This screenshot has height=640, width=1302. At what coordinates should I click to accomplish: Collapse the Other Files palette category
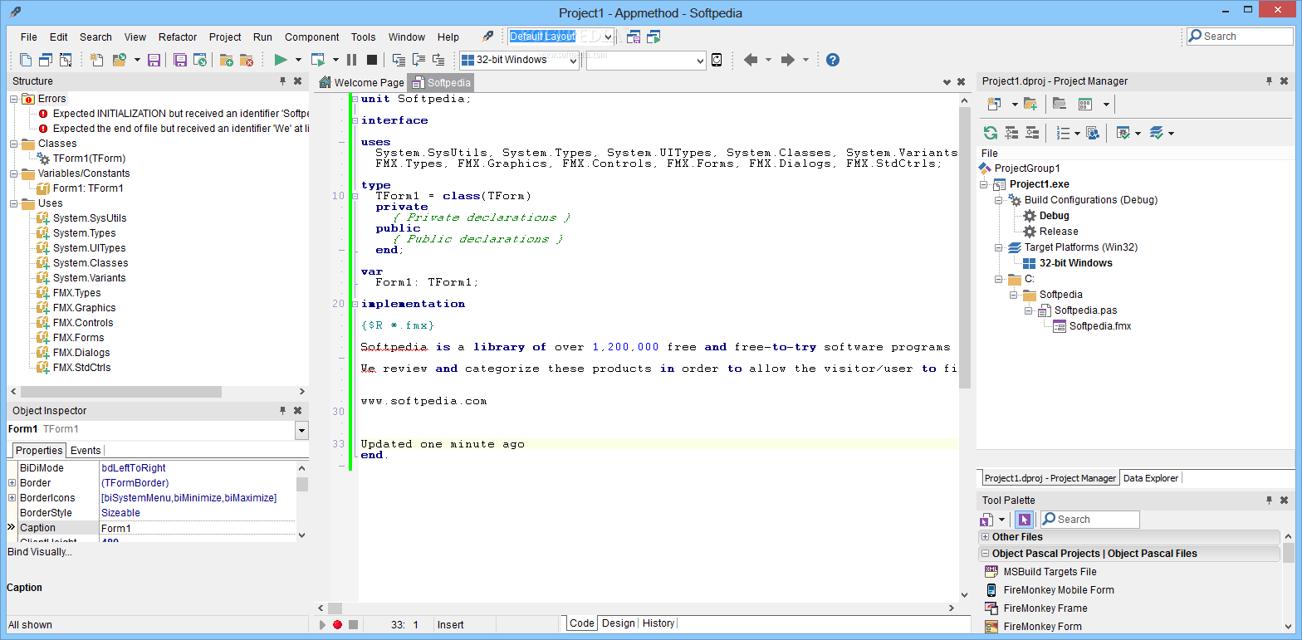tap(986, 537)
